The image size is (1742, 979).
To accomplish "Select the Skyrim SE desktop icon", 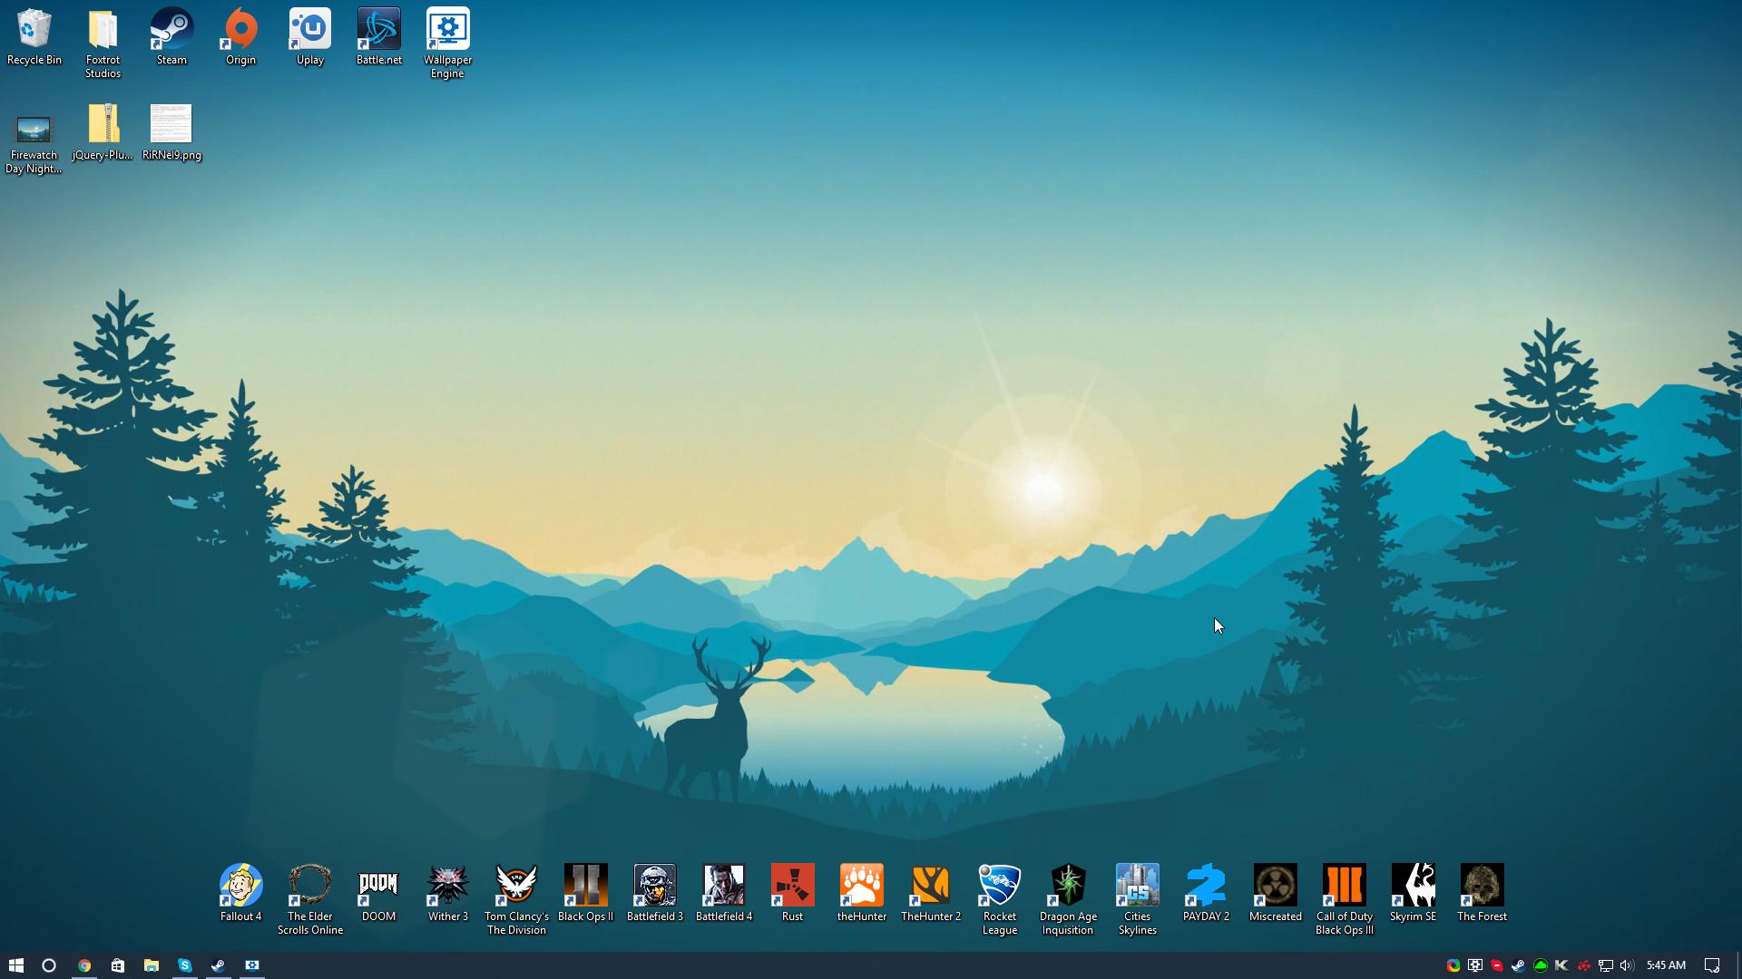I will 1413,886.
